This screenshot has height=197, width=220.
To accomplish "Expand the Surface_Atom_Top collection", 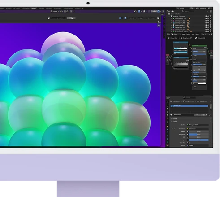I will click(172, 18).
